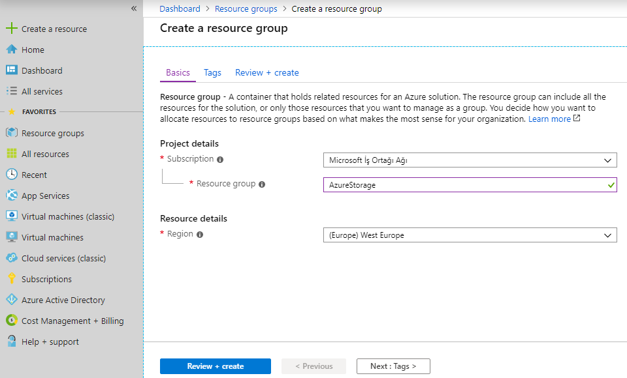Click the Recent clock icon
The image size is (627, 378).
12,174
